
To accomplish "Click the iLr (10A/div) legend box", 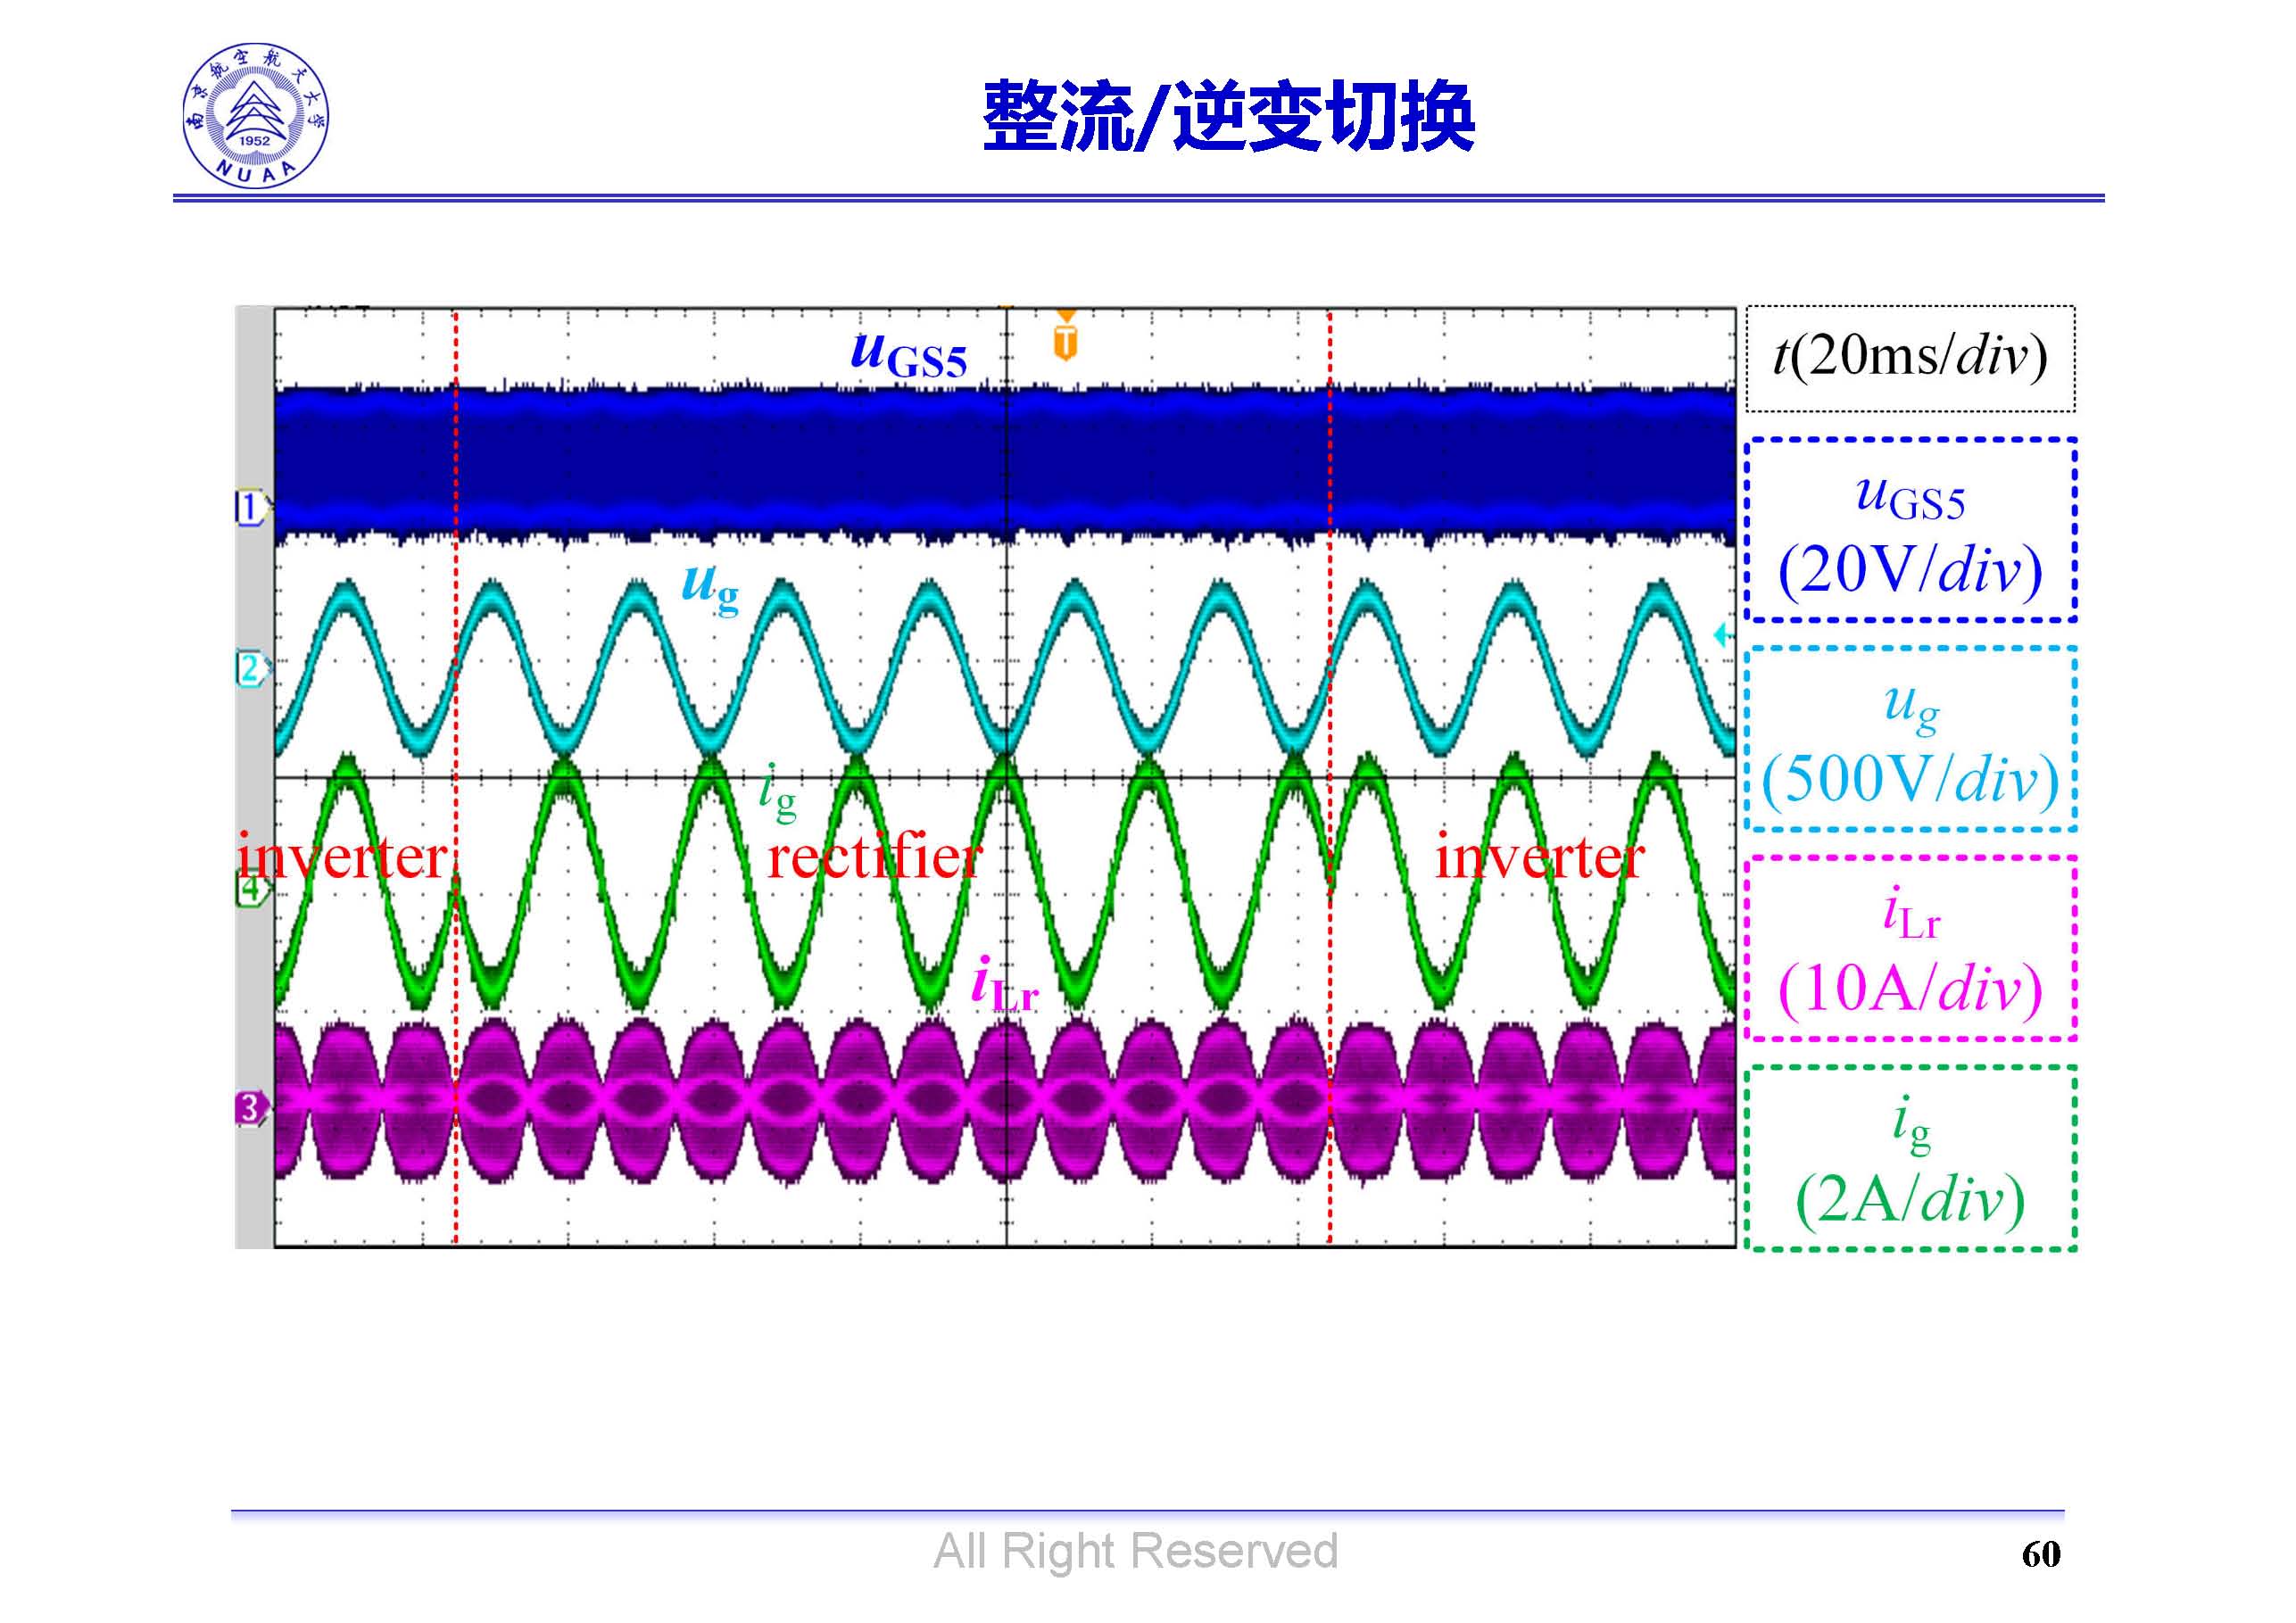I will (1910, 948).
